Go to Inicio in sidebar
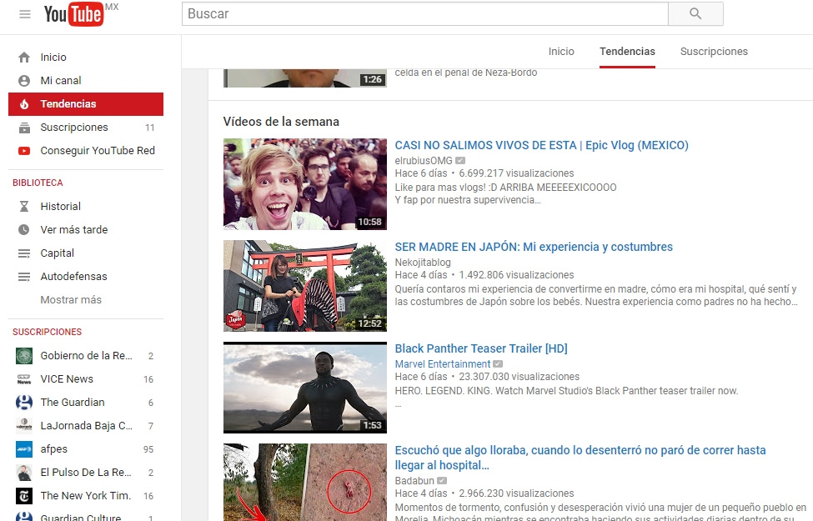The height and width of the screenshot is (521, 813). tap(53, 58)
